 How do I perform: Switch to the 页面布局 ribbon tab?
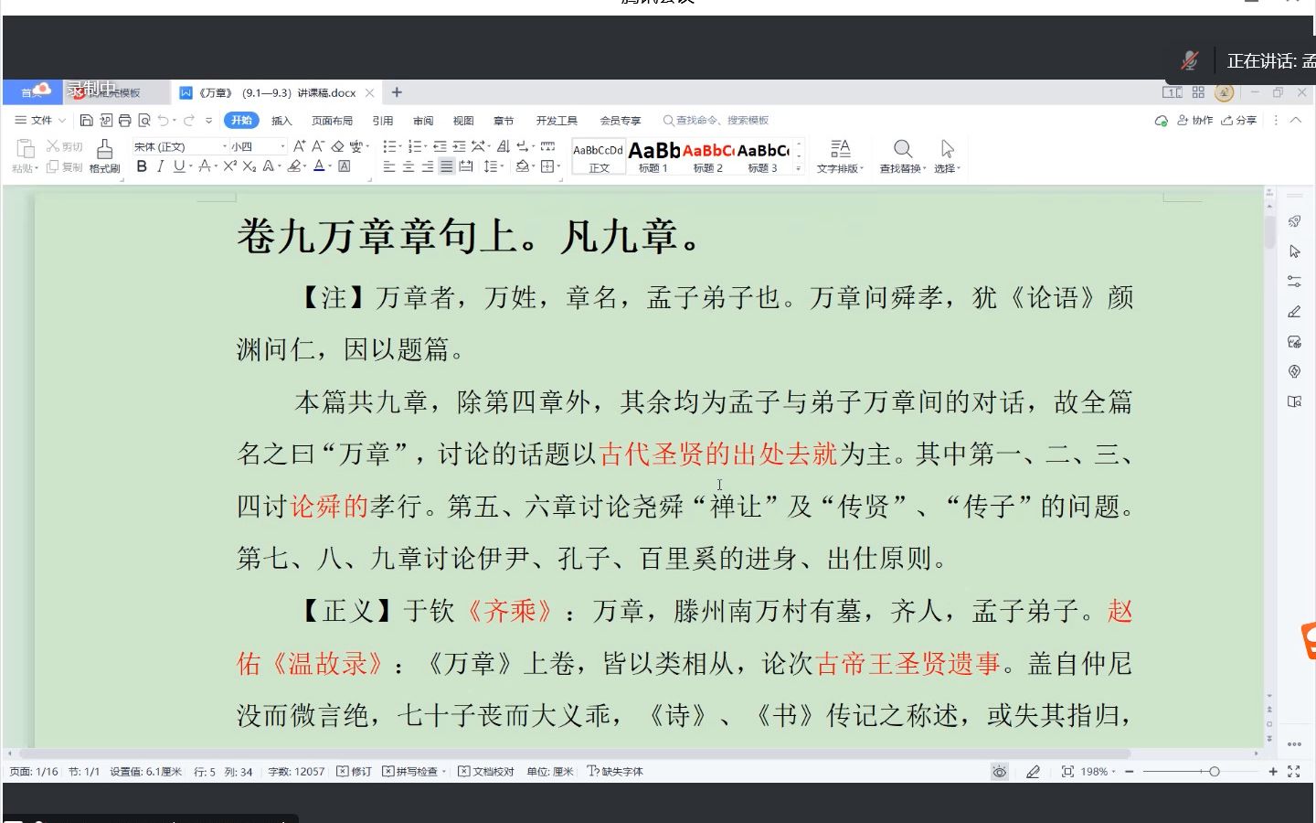click(332, 121)
